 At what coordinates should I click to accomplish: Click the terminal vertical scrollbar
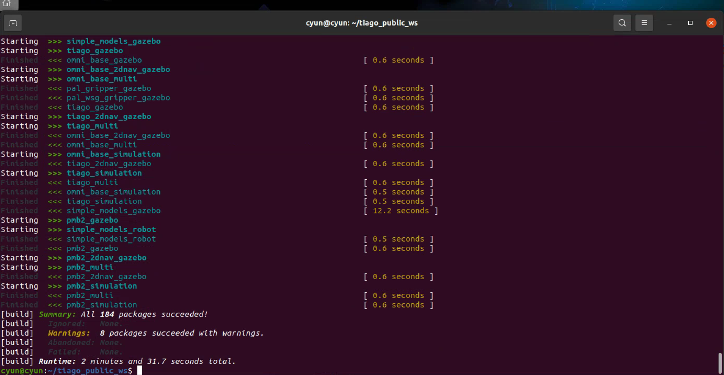[720, 363]
